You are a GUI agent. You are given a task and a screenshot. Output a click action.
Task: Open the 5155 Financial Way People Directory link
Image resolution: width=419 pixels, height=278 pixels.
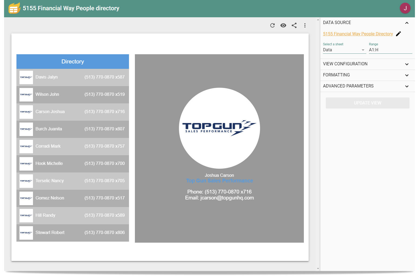coord(358,34)
